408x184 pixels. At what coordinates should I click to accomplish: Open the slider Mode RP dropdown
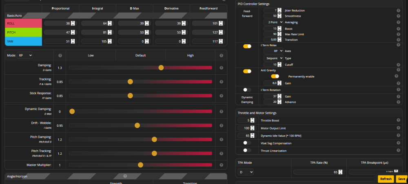25,55
